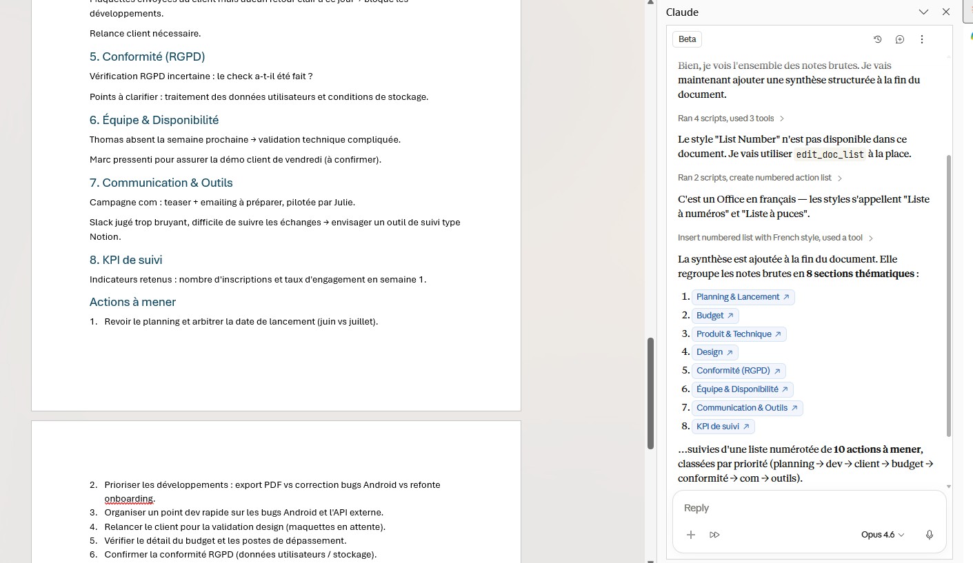Open the three-dot more options menu
Viewport: 973px width, 563px height.
pyautogui.click(x=922, y=39)
